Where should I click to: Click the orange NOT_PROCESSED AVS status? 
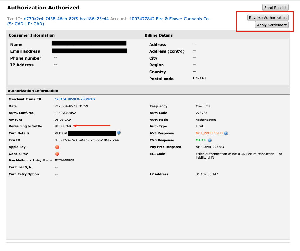tap(209, 133)
